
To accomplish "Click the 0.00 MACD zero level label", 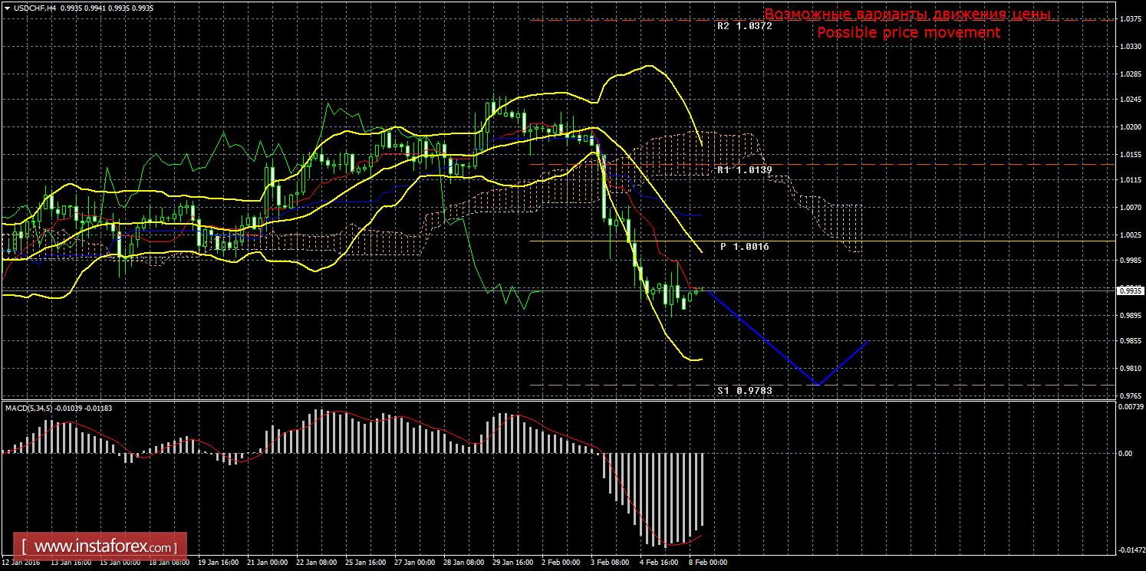I will 1125,453.
